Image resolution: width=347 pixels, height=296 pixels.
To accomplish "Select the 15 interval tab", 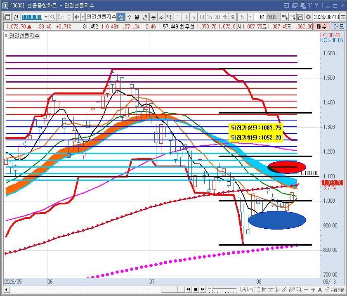I will (209, 17).
